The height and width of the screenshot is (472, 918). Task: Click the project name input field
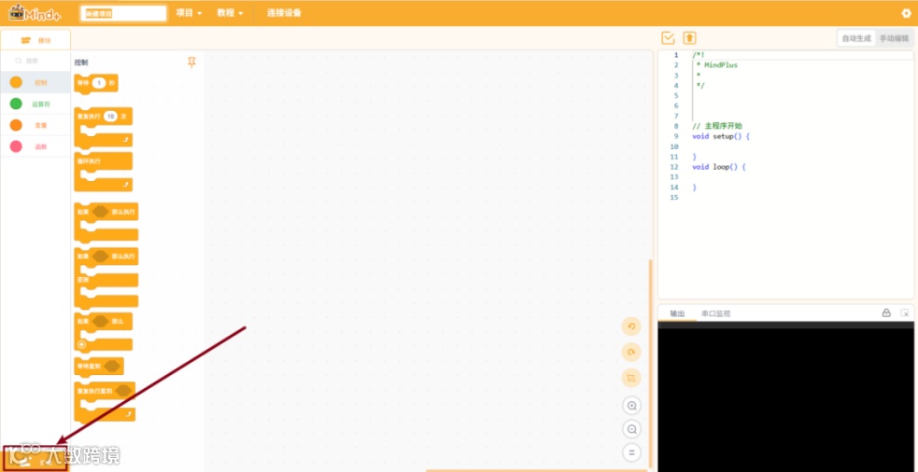[123, 13]
